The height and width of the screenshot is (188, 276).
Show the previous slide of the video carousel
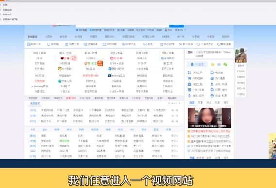189,117
